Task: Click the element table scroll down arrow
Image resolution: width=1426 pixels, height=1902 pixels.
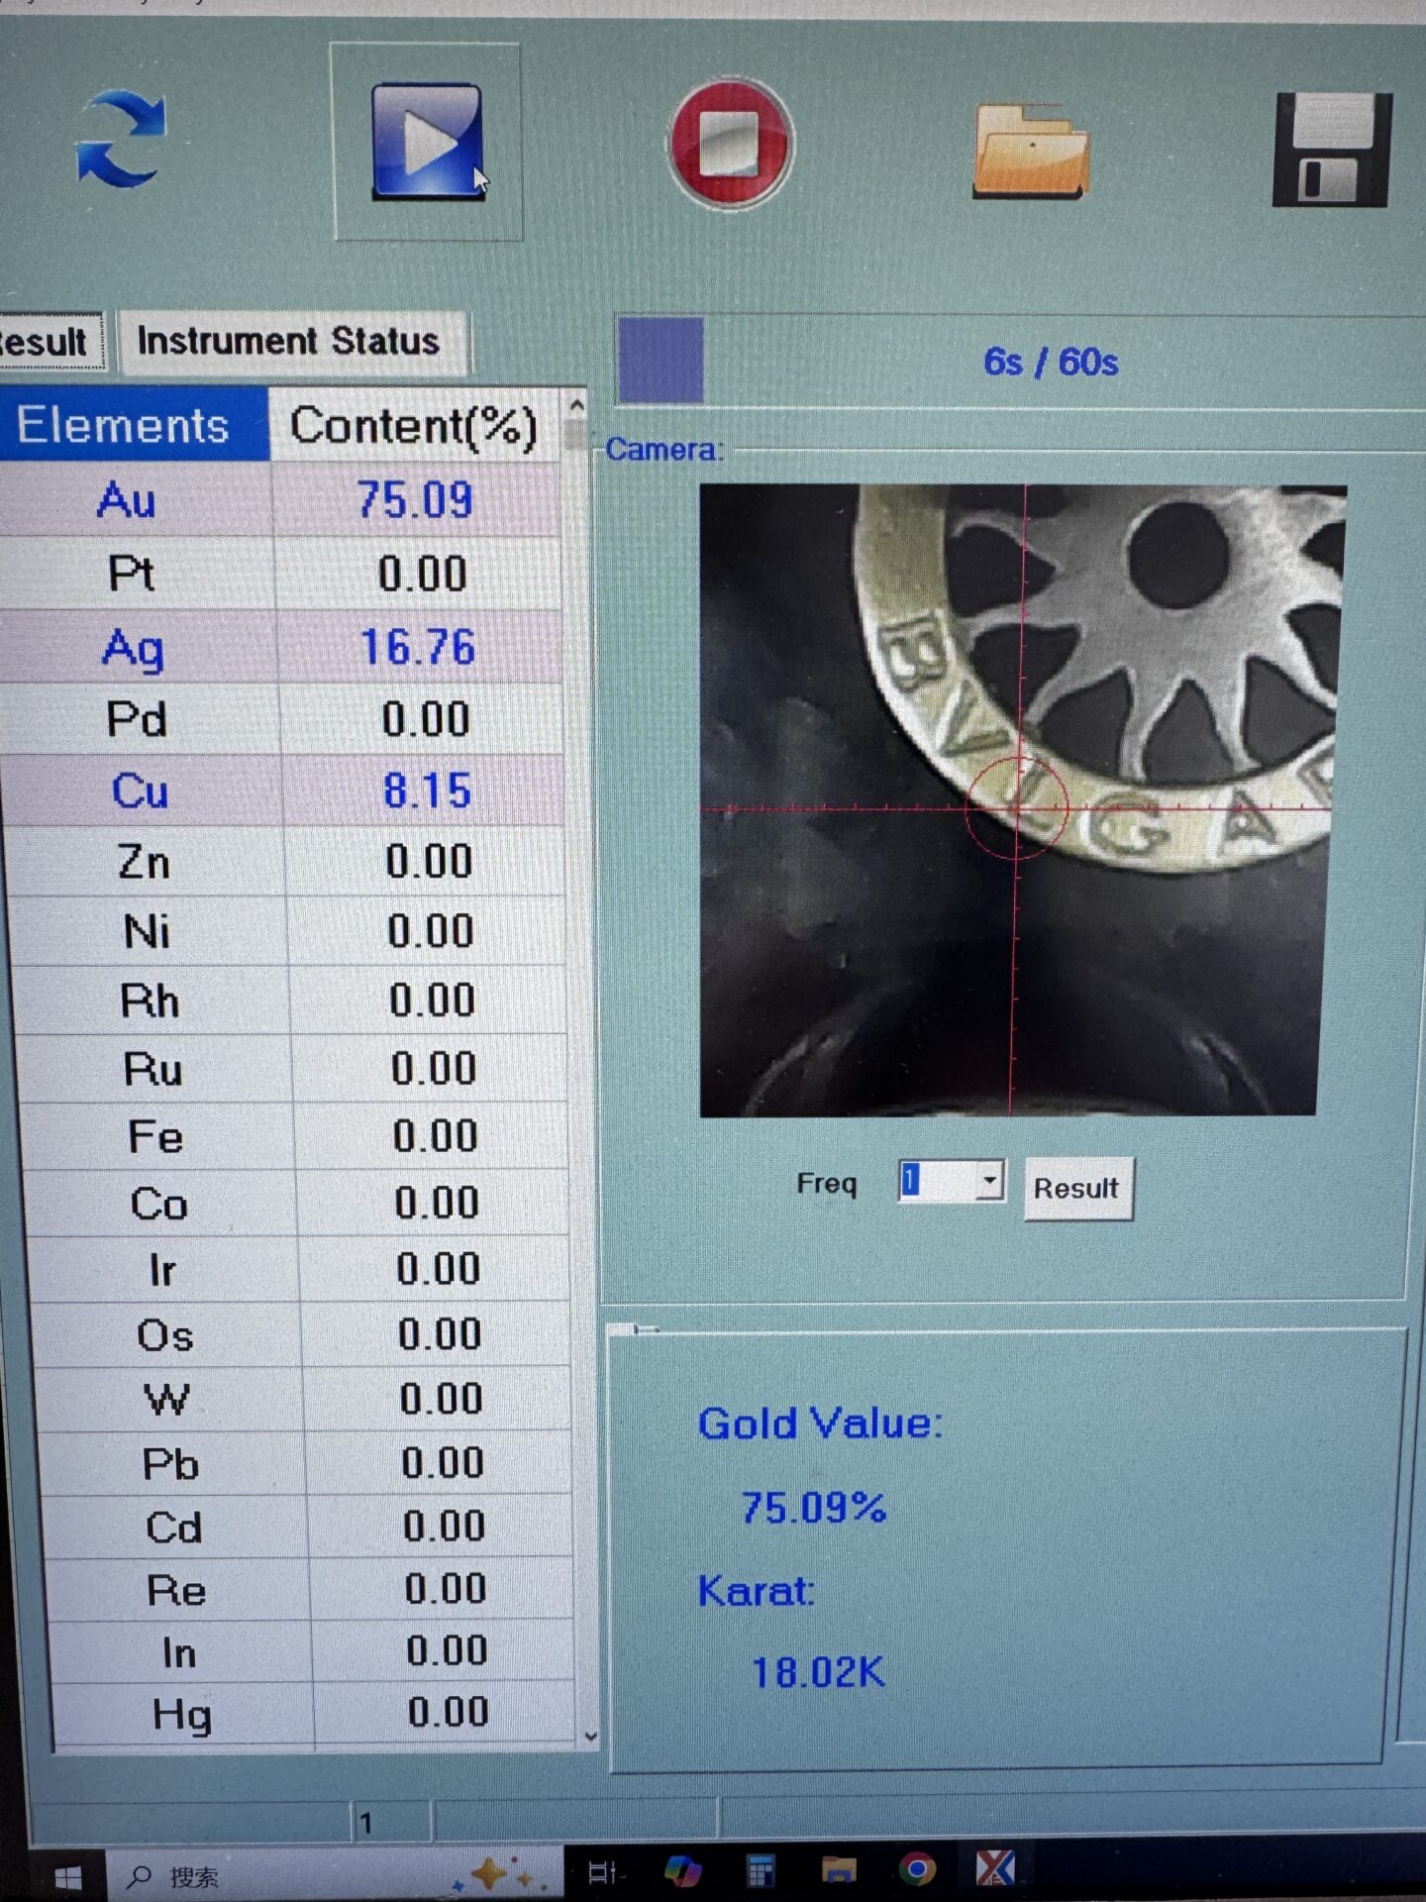Action: [x=590, y=1737]
